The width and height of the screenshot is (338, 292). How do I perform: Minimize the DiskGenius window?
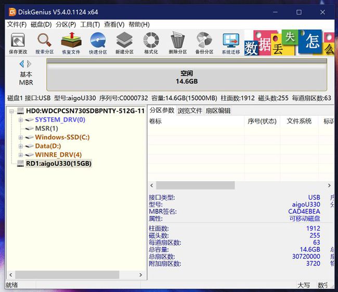point(275,12)
